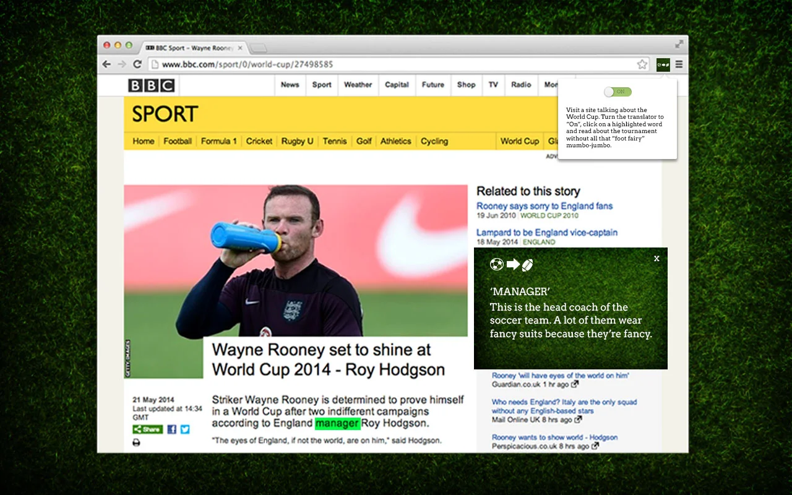792x495 pixels.
Task: Toggle the translator ON switch
Action: pos(618,92)
